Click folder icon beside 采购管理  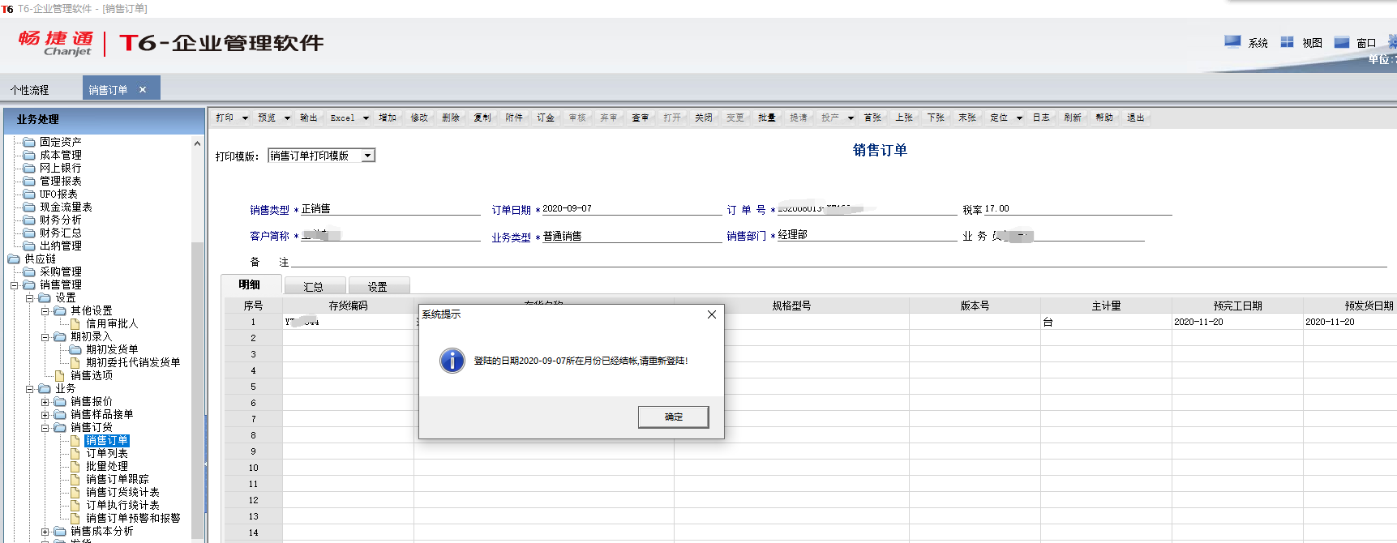click(29, 271)
